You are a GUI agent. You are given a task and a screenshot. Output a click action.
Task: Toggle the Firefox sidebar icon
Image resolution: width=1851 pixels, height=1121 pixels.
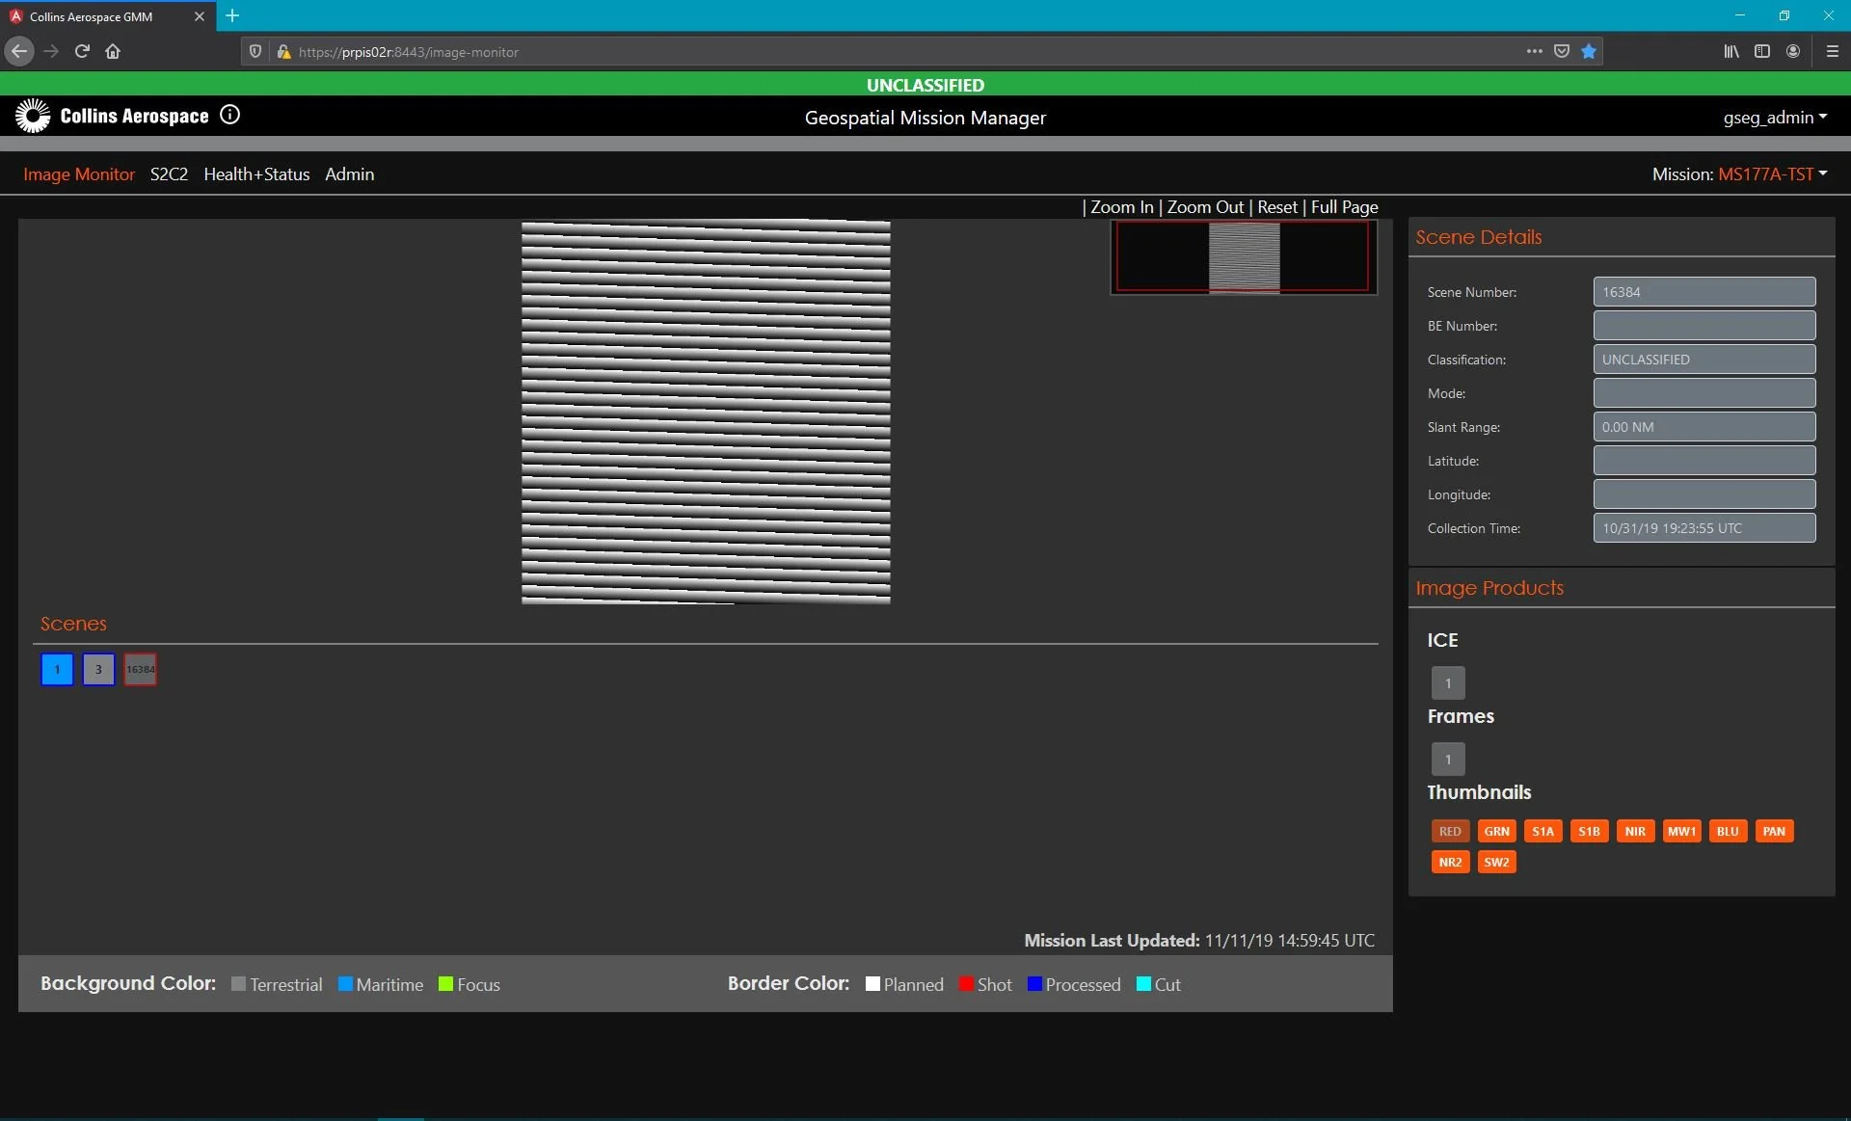1762,51
